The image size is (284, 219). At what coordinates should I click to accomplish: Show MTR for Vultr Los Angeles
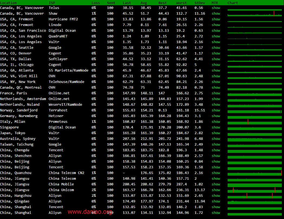pyautogui.click(x=216, y=42)
